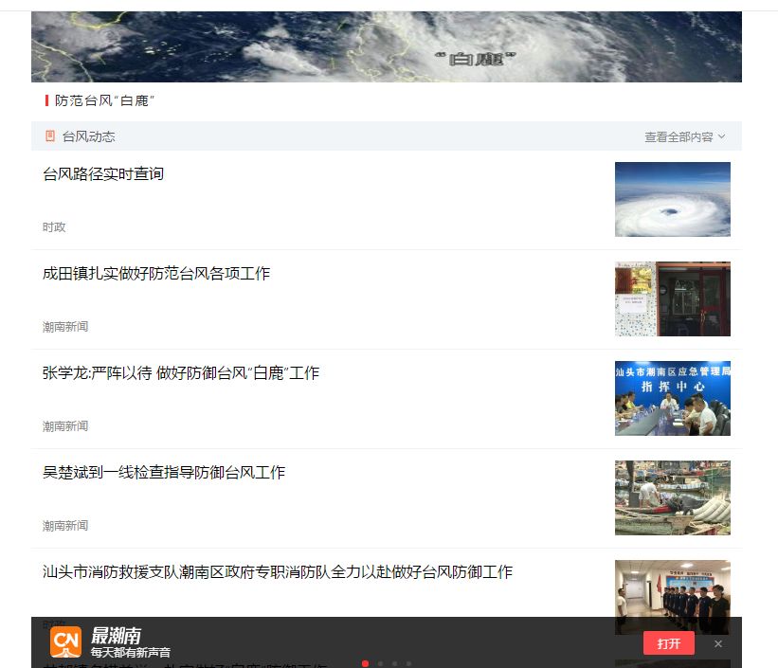
Task: Open the 张学龙 严阵以待 article headline
Action: point(181,372)
